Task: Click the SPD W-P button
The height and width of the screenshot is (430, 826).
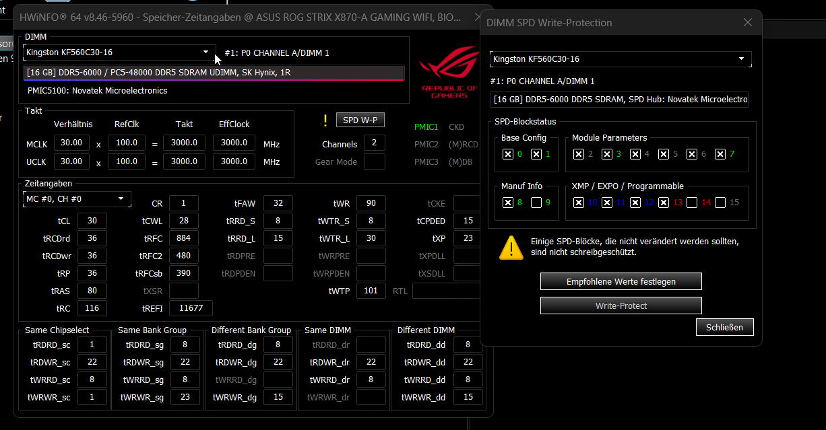Action: click(x=360, y=120)
